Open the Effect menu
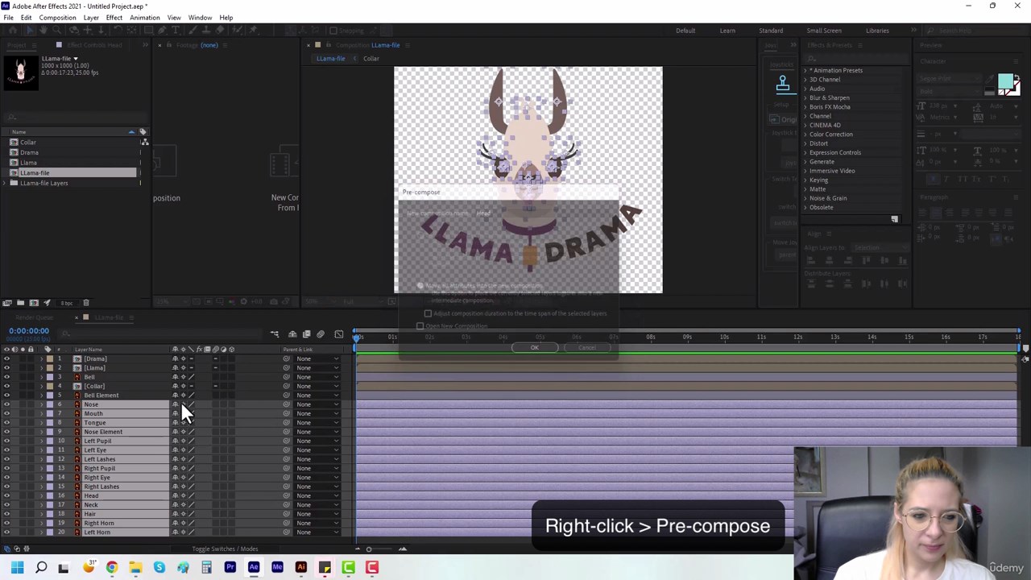1031x580 pixels. (x=114, y=18)
